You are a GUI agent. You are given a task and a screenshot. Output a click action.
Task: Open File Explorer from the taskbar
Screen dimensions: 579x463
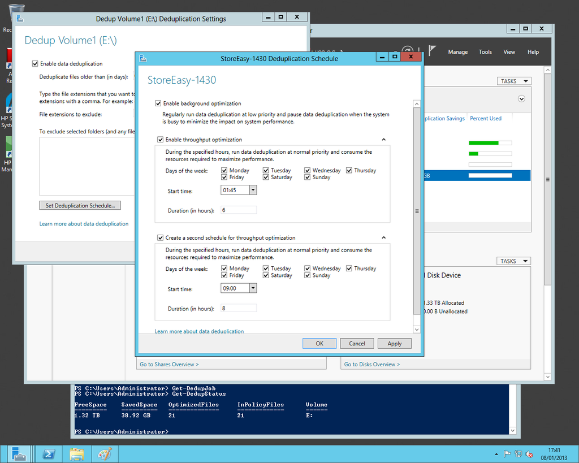point(76,454)
